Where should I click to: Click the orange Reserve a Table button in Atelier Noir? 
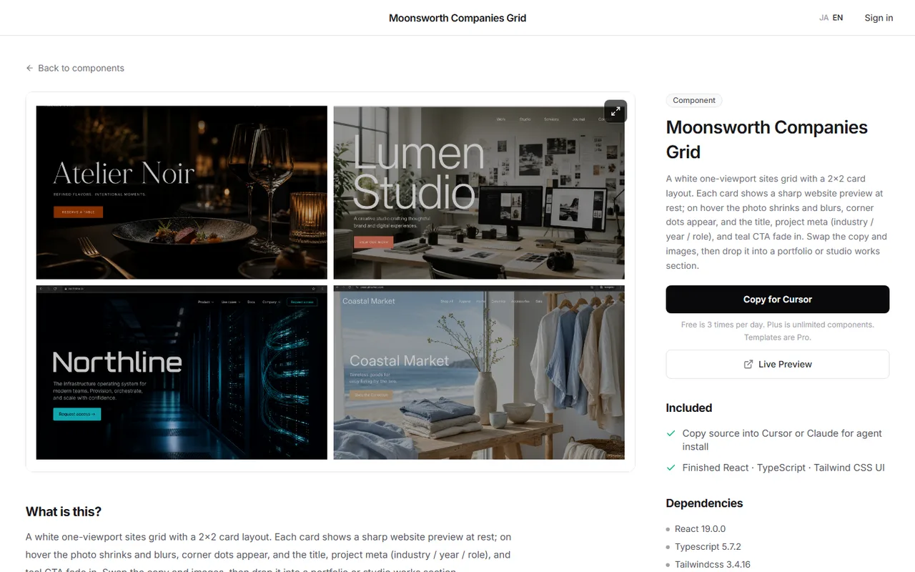click(x=79, y=212)
